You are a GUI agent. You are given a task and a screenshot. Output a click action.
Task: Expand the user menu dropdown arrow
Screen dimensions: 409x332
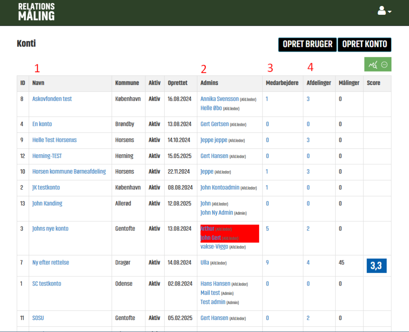click(389, 12)
